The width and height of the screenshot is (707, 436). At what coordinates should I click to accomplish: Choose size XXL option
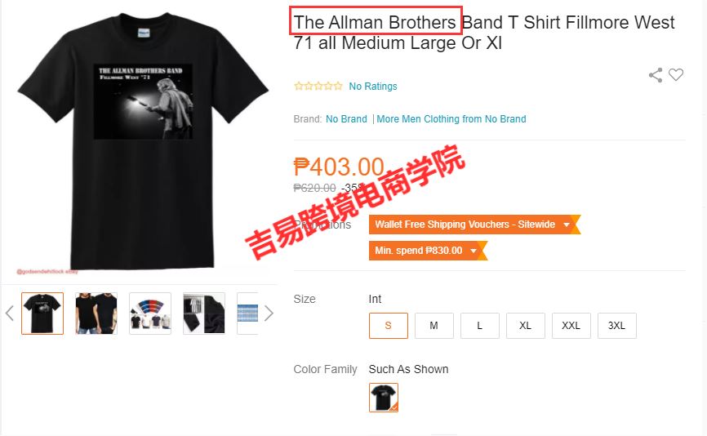click(571, 326)
